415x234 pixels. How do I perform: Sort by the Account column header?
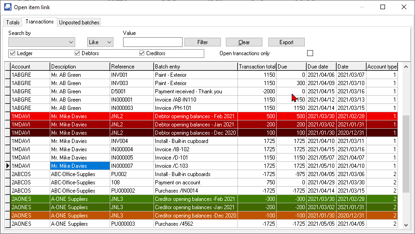30,67
